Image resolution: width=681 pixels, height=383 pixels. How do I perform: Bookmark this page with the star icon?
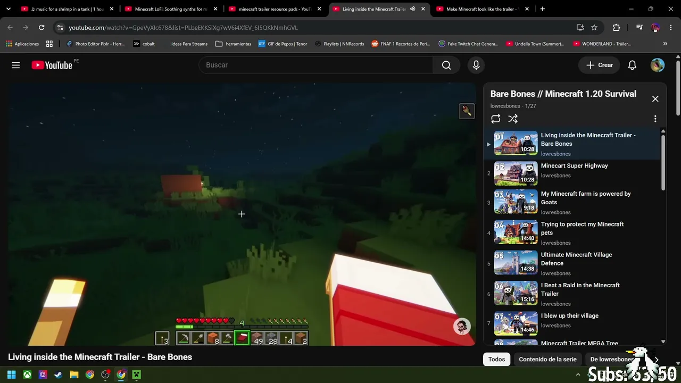[x=594, y=28]
